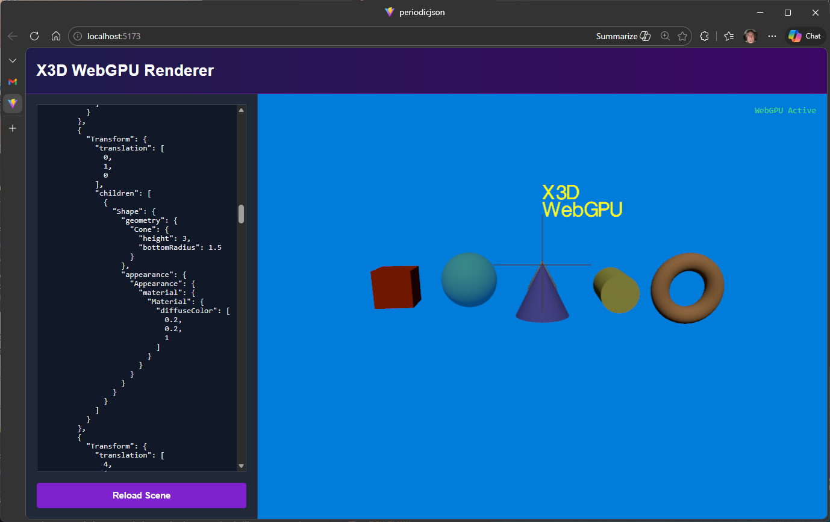The height and width of the screenshot is (522, 830).
Task: Select the periodicjson tab in sidebar
Action: (x=13, y=104)
